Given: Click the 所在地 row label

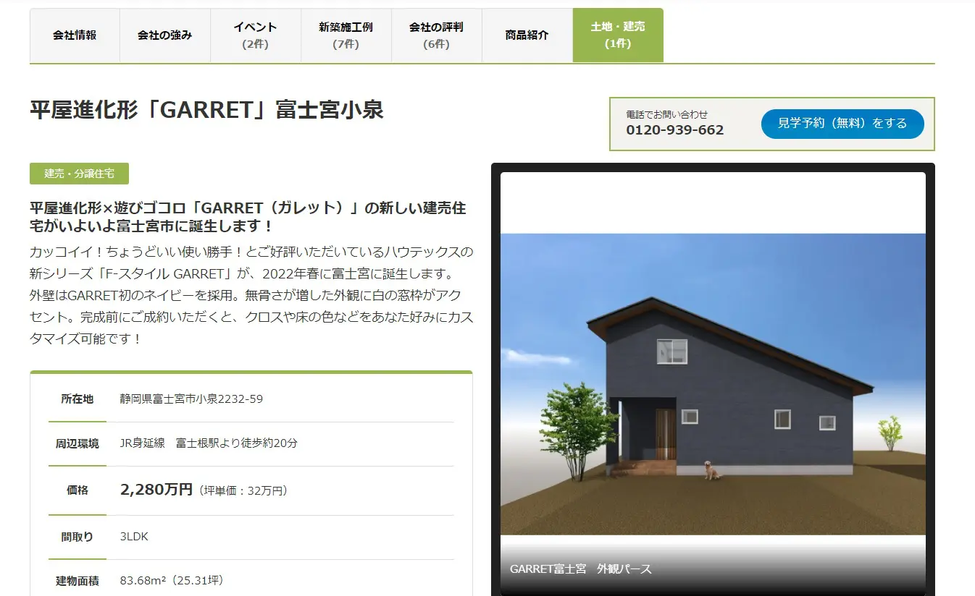Looking at the screenshot, I should pos(78,399).
